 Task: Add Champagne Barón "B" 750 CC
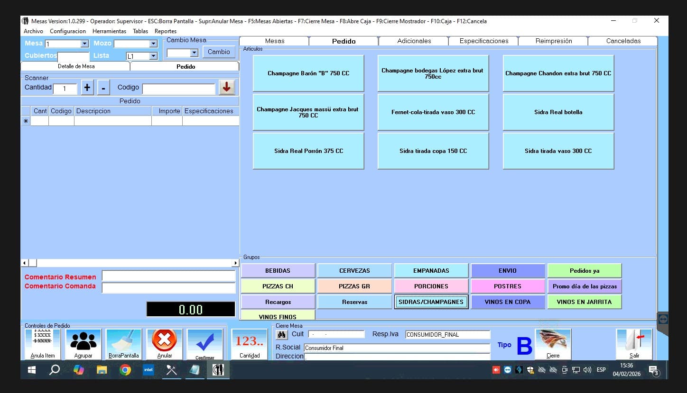point(308,73)
